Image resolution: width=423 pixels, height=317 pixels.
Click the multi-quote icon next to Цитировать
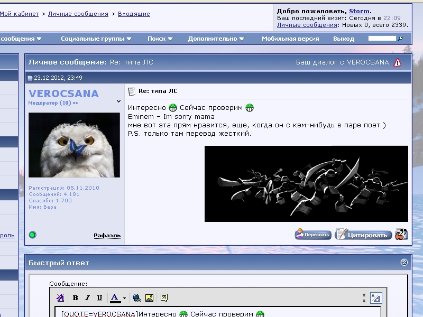point(401,234)
